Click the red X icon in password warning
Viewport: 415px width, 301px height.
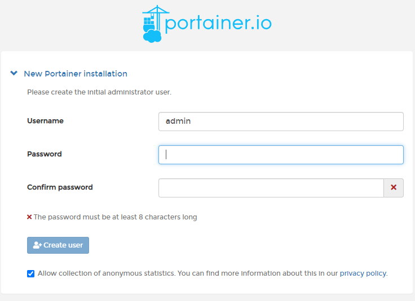tap(29, 217)
